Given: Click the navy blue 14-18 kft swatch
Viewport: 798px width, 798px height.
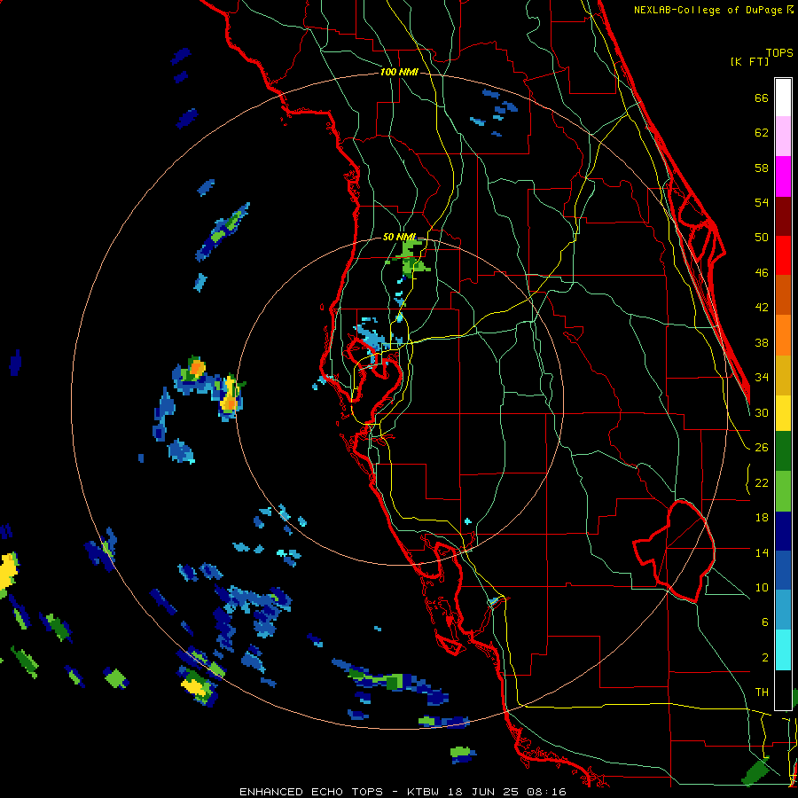Looking at the screenshot, I should [x=783, y=531].
